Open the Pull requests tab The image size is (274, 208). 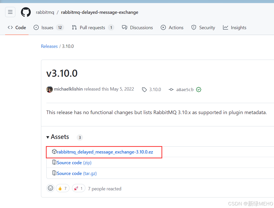(x=93, y=28)
